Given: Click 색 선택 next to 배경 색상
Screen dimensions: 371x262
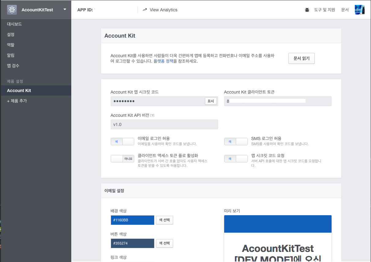Looking at the screenshot, I should 165,220.
